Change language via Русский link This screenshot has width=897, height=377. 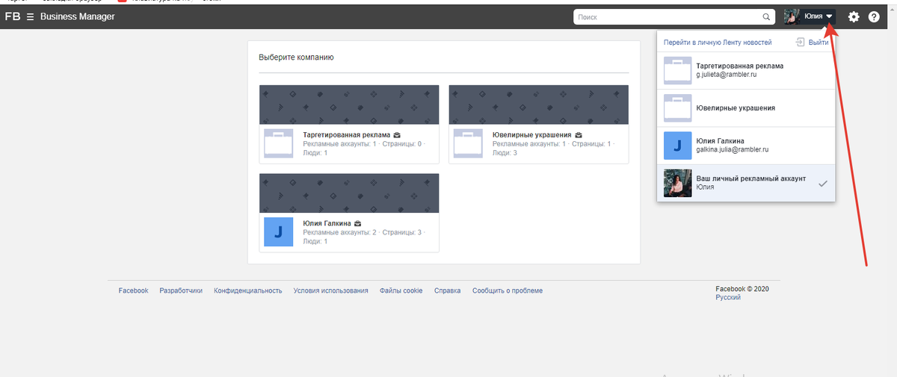coord(728,297)
